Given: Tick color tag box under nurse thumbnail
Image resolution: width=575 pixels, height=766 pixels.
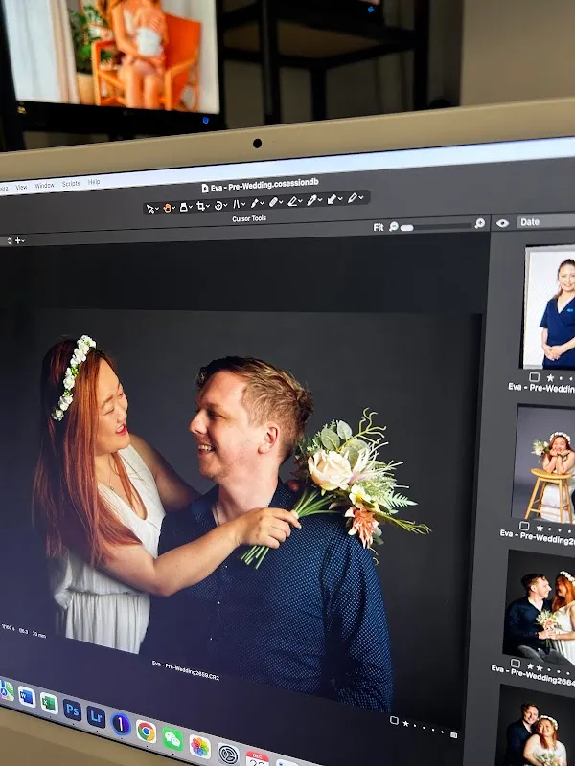Looking at the screenshot, I should (x=535, y=377).
